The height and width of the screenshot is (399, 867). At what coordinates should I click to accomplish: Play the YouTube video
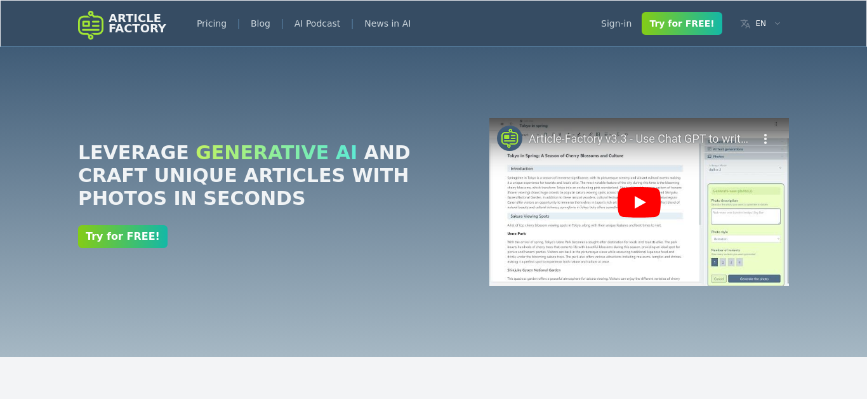(x=639, y=202)
